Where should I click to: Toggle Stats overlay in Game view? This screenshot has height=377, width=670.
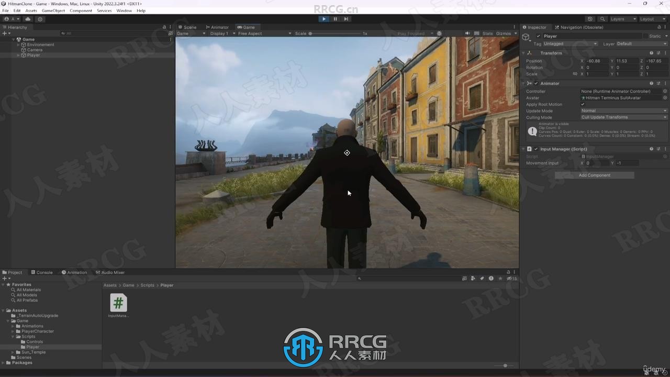click(x=487, y=34)
